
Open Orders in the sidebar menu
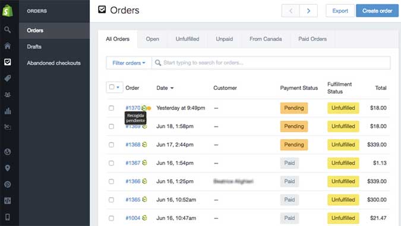pyautogui.click(x=54, y=30)
